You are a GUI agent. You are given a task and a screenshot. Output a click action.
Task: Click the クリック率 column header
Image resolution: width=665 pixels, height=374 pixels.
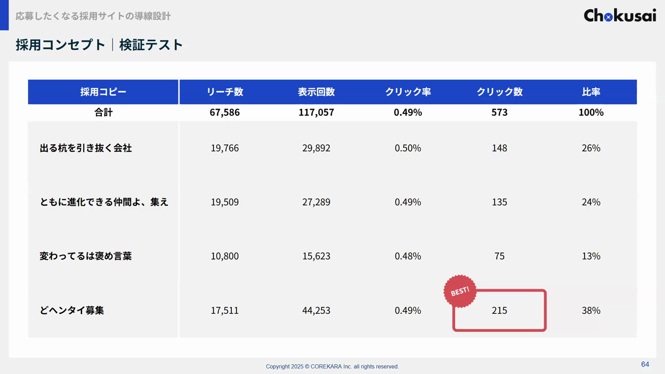pos(408,92)
